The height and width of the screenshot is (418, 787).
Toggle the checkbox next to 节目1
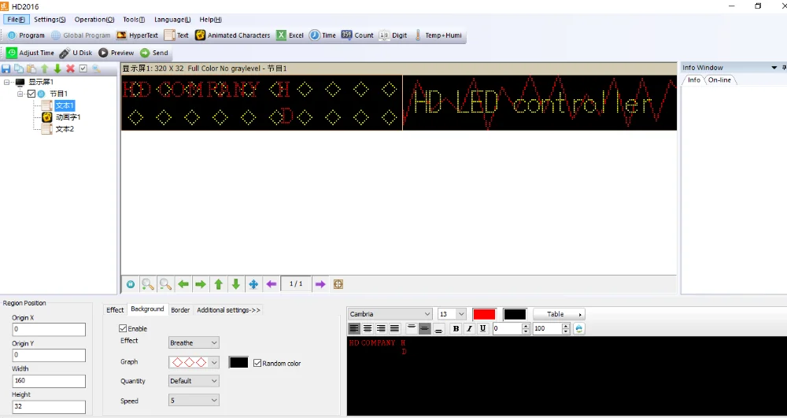tap(31, 94)
